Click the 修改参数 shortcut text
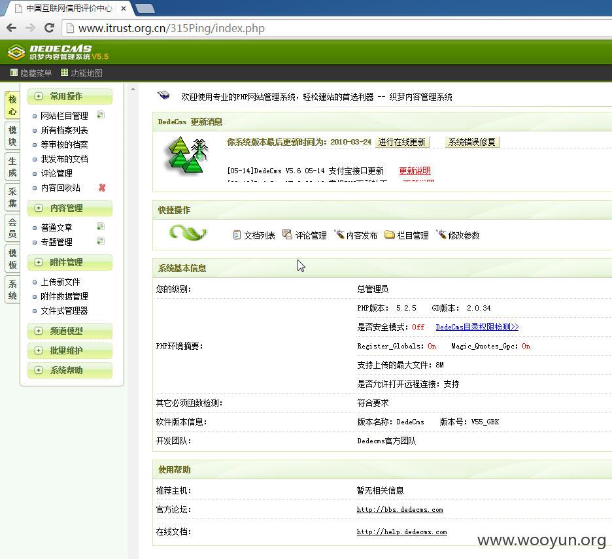The image size is (612, 559). pos(464,235)
